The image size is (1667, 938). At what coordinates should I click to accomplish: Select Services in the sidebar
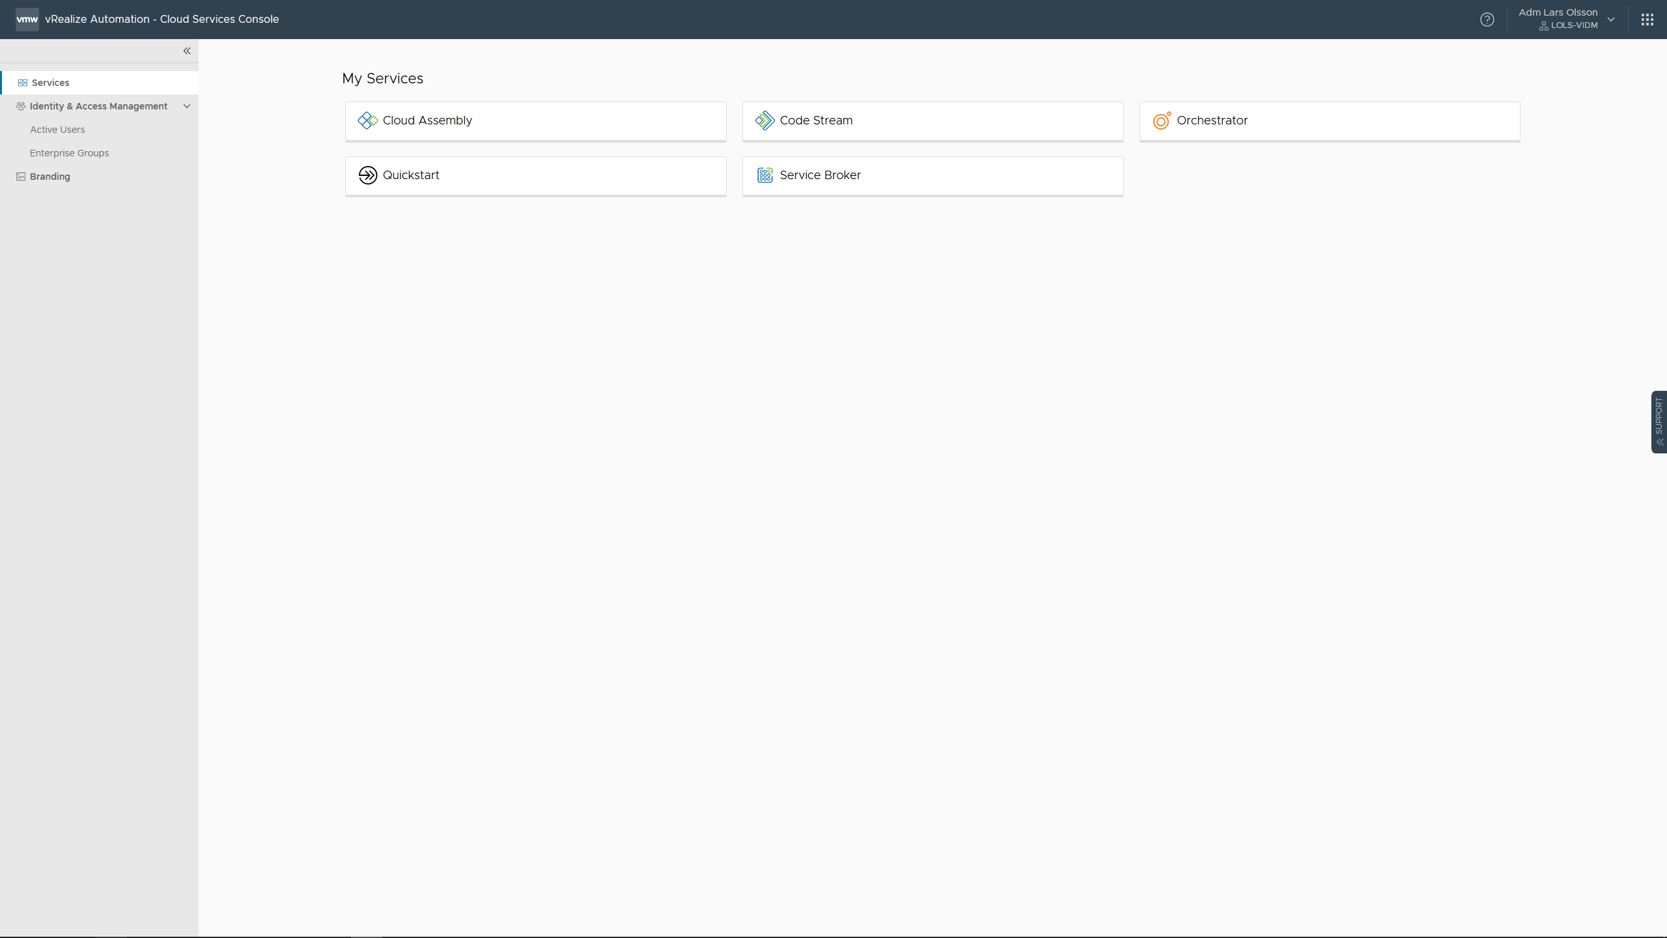(x=99, y=83)
